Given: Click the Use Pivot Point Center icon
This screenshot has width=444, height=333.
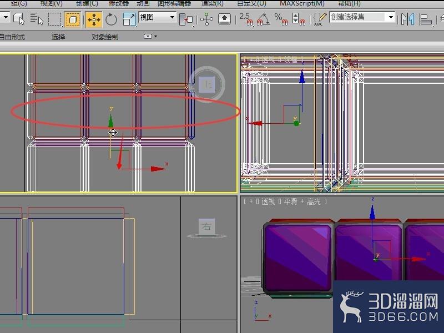Looking at the screenshot, I should pos(186,19).
